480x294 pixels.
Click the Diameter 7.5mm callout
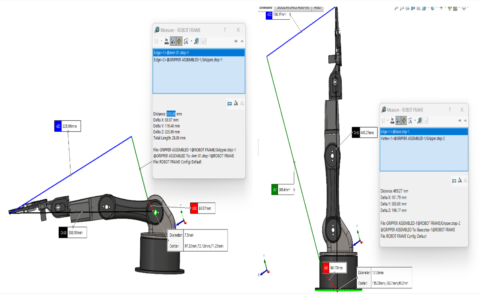coord(198,240)
